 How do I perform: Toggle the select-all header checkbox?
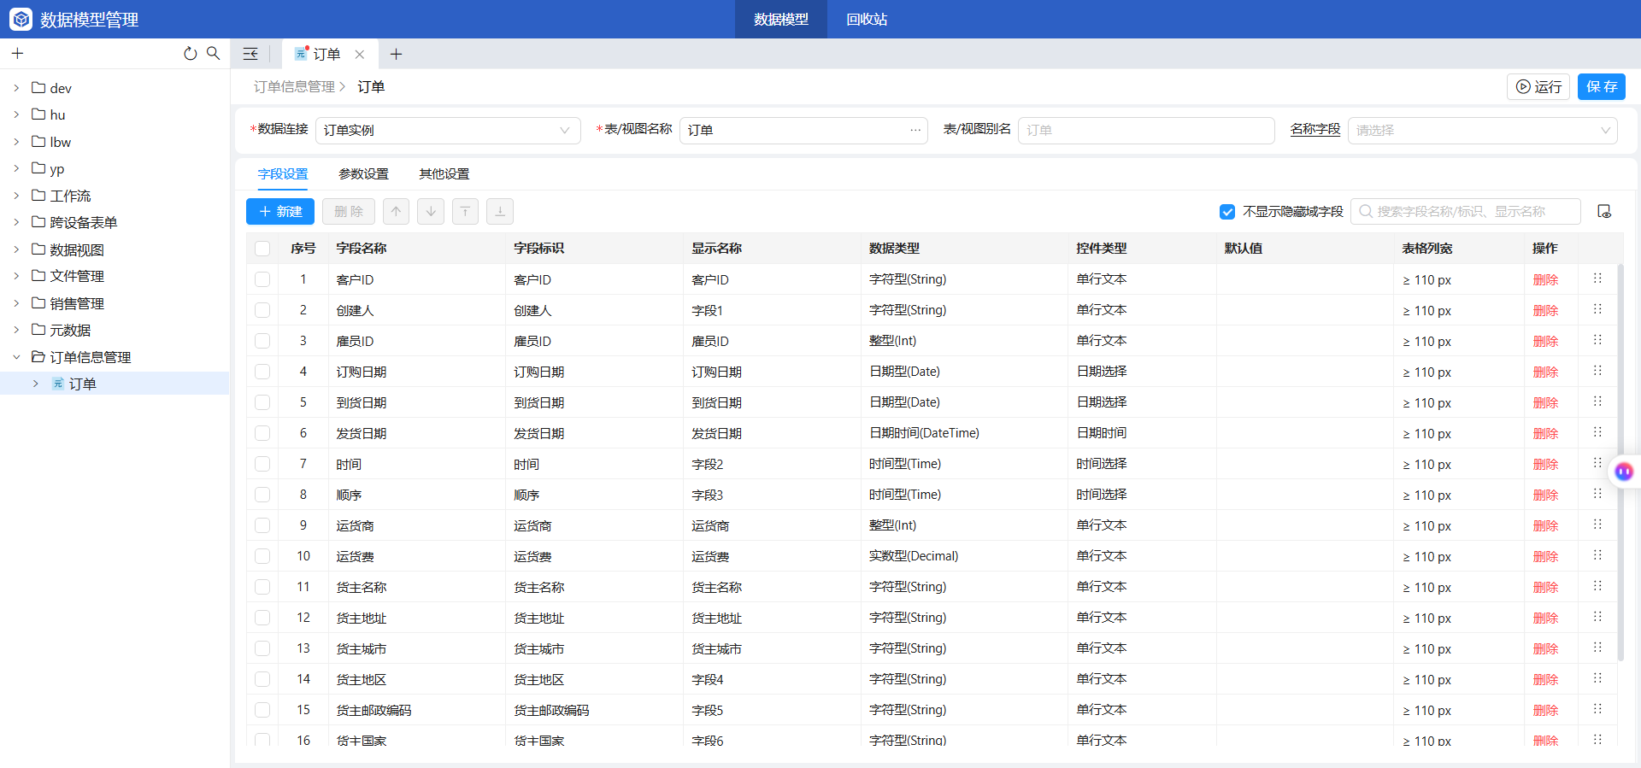point(262,249)
